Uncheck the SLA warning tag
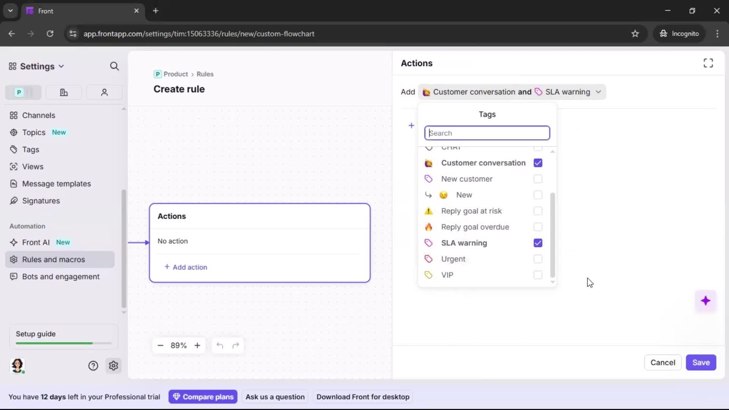 tap(538, 243)
